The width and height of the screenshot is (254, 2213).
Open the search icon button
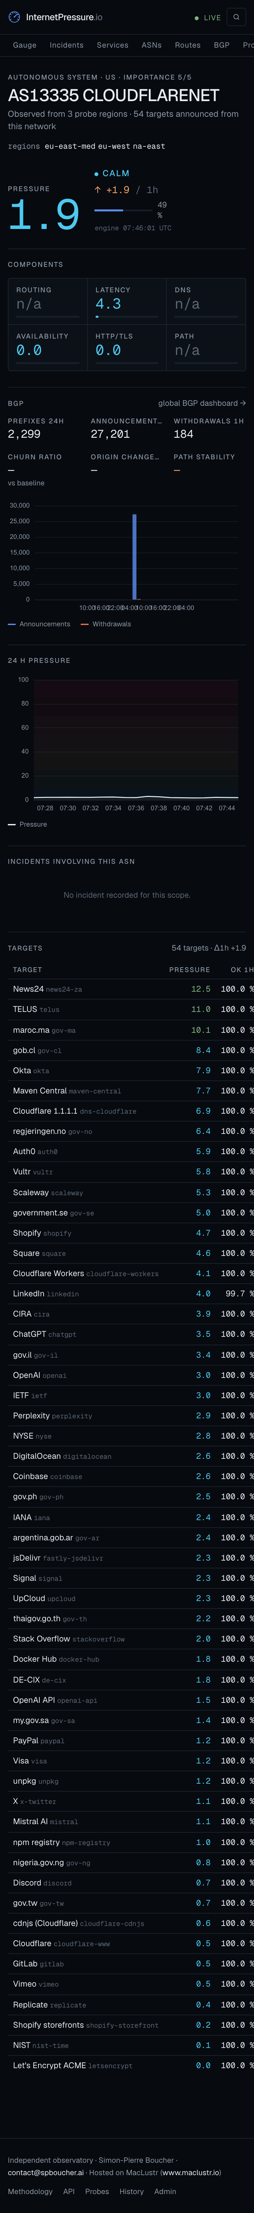coord(237,17)
